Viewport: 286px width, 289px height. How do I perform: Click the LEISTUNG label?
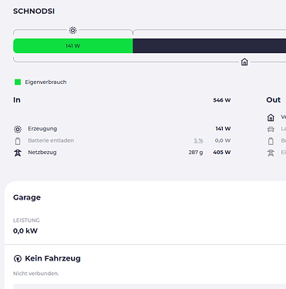tap(26, 220)
